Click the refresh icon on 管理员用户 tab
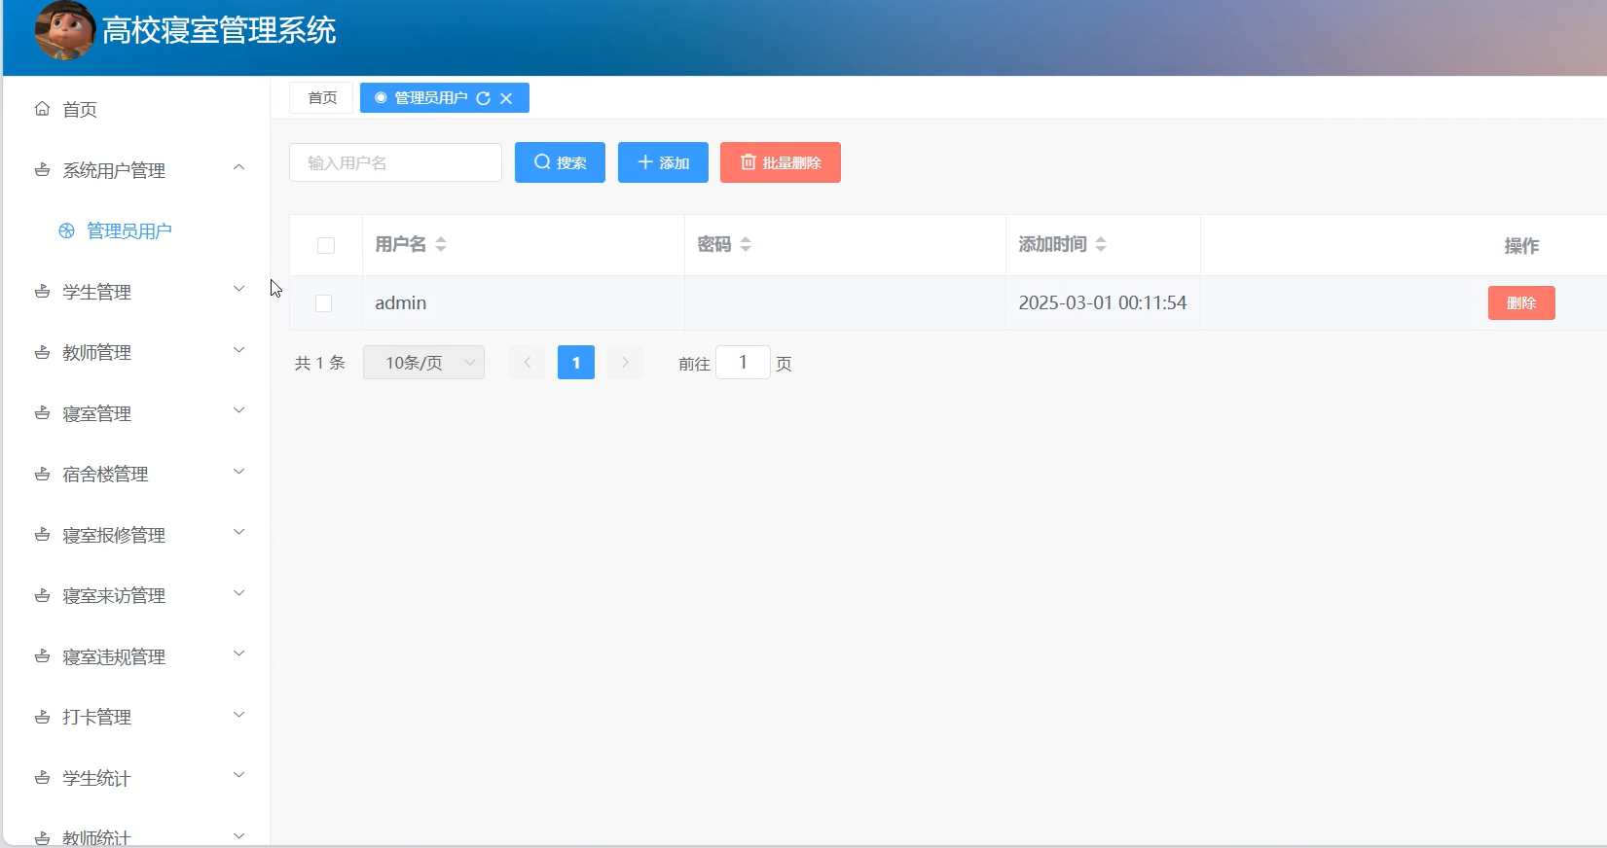This screenshot has width=1607, height=848. point(483,98)
